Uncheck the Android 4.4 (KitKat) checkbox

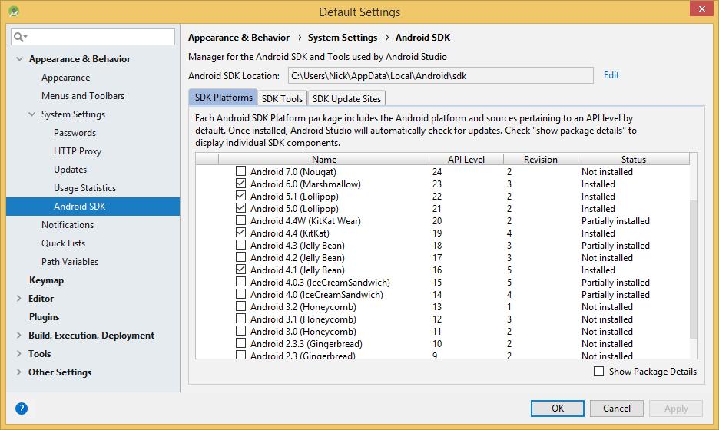click(240, 233)
